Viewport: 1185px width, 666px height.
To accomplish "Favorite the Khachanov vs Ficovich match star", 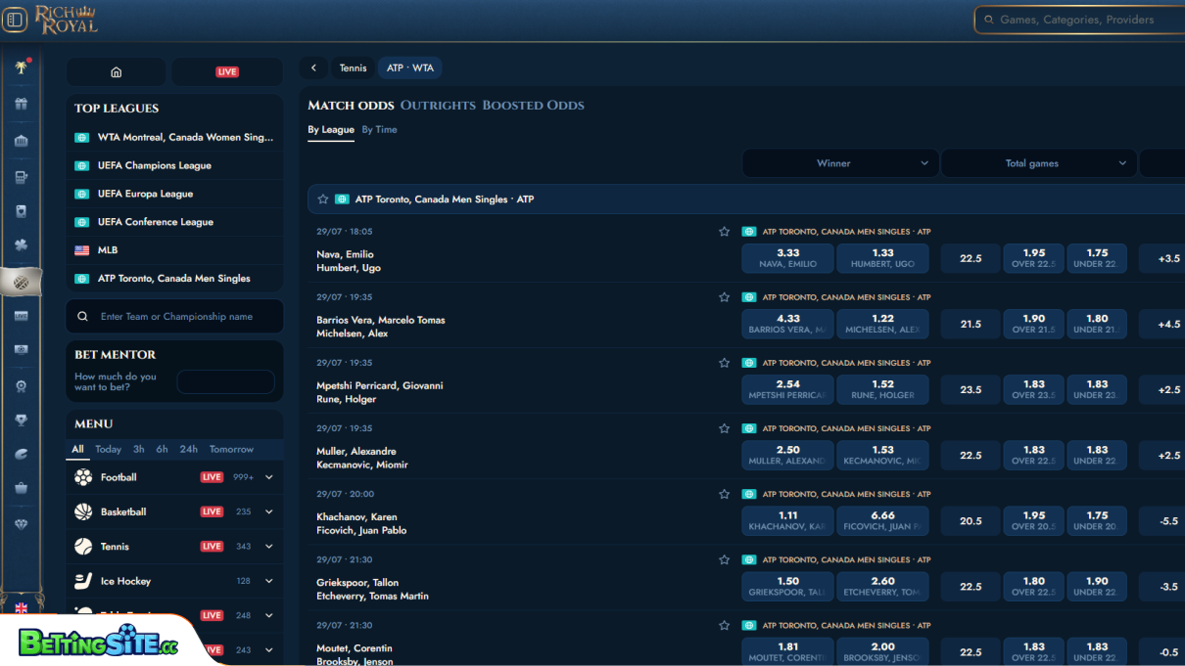I will 724,493.
